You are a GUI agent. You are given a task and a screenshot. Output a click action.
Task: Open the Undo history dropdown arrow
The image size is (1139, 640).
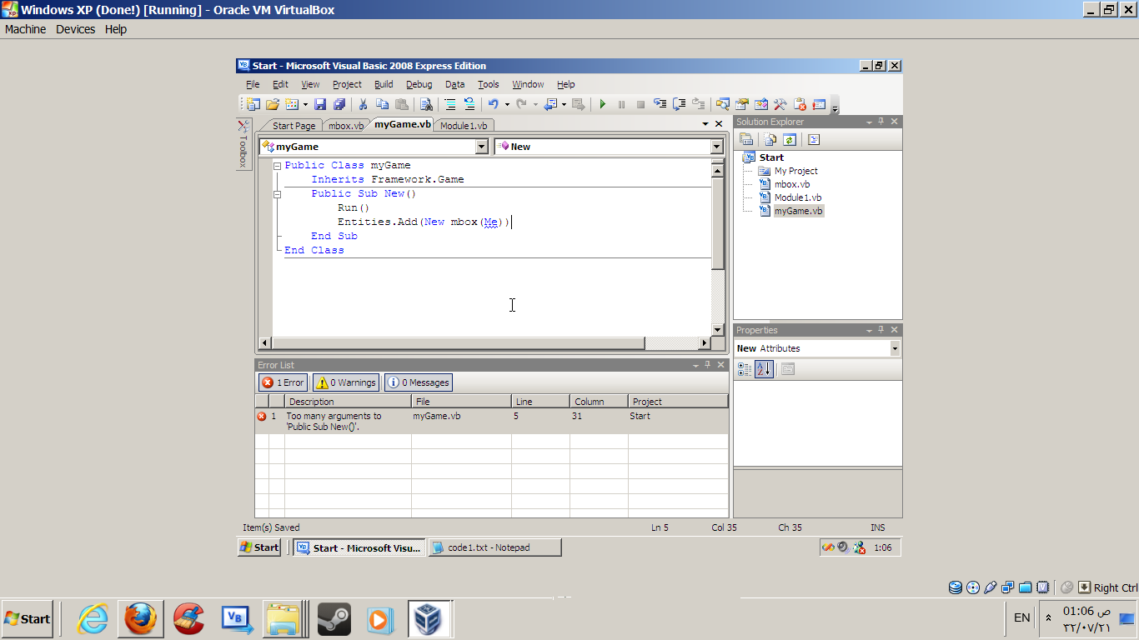(x=507, y=105)
